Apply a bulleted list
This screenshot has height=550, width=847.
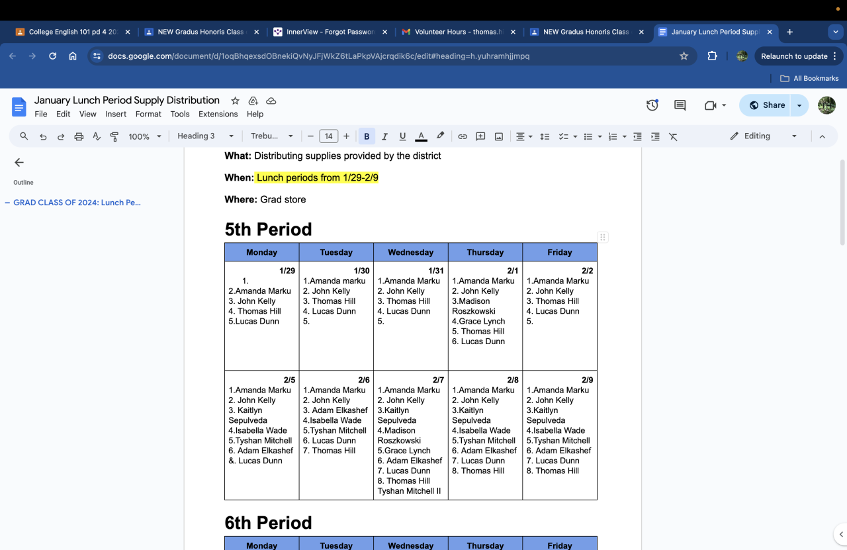click(588, 136)
